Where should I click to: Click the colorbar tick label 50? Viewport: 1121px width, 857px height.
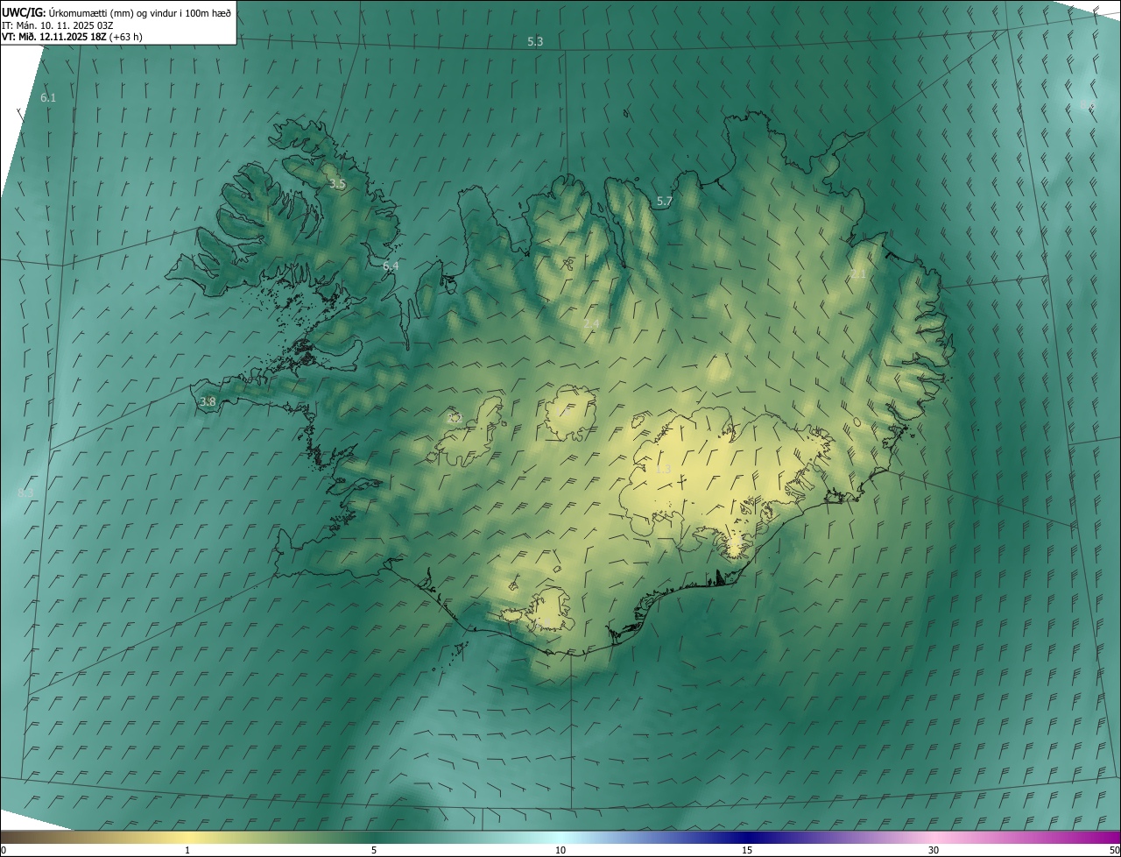coord(1114,850)
